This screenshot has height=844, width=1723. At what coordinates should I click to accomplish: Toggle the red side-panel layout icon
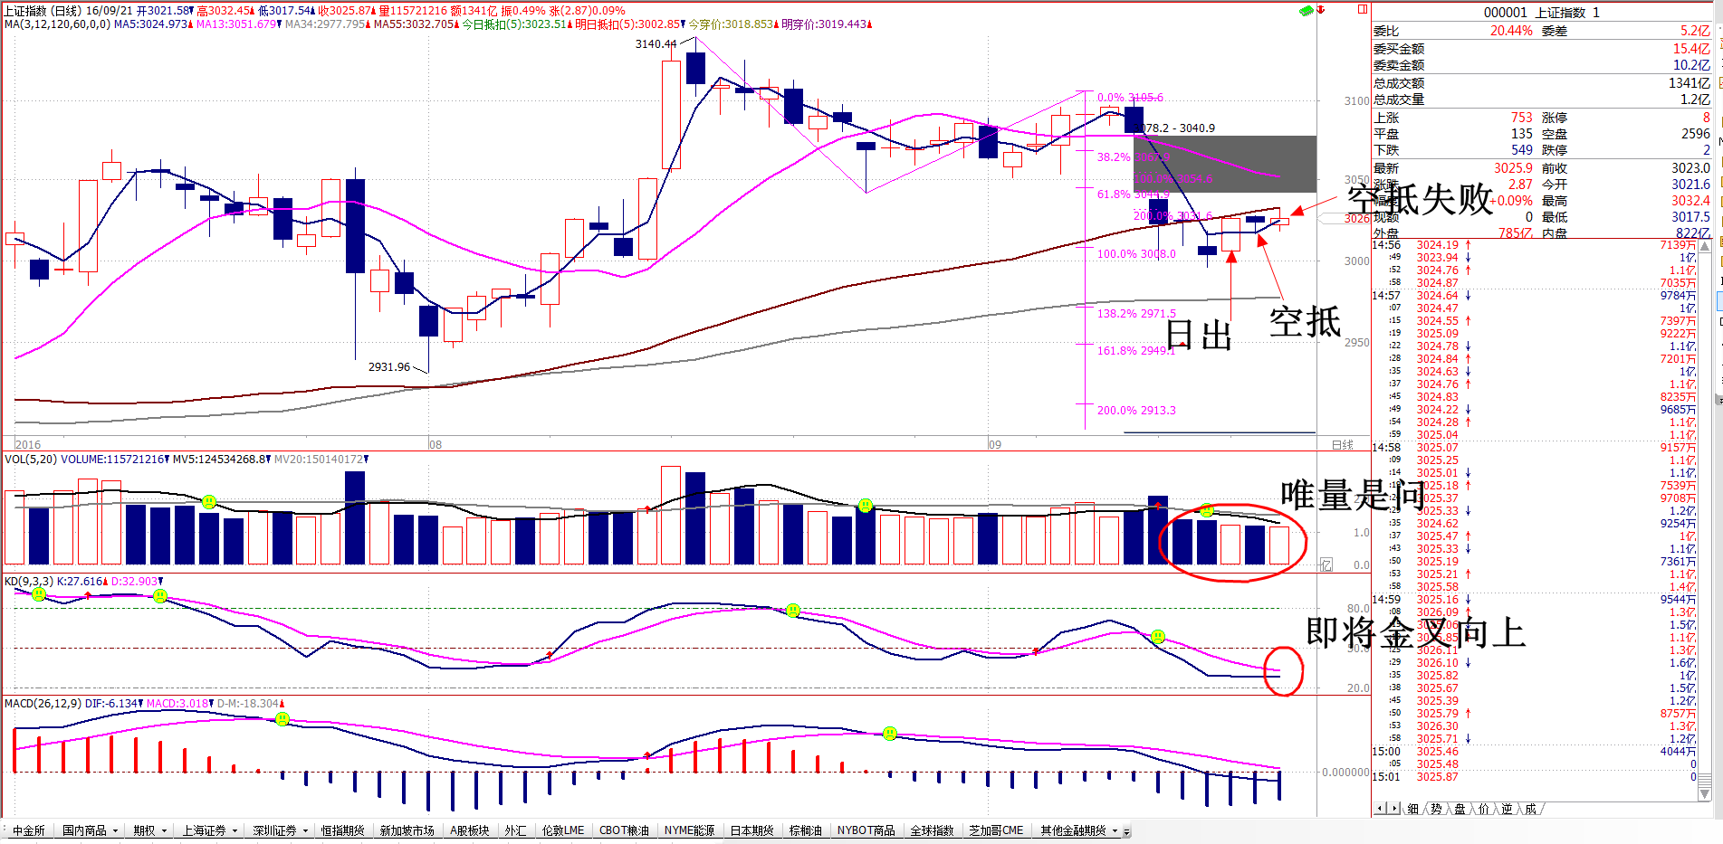(1362, 9)
